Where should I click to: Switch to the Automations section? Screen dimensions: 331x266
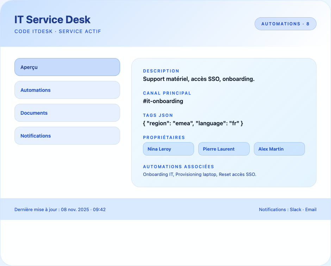(67, 90)
